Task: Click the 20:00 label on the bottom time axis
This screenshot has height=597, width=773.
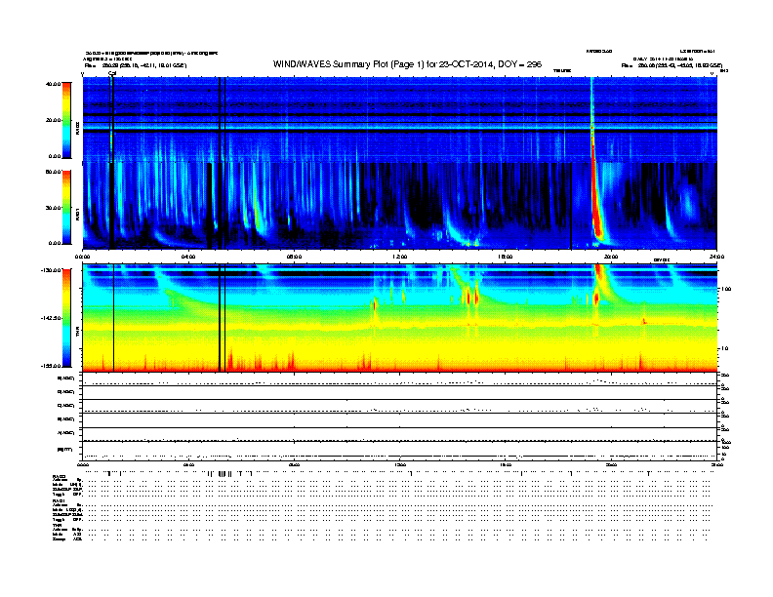Action: coord(611,464)
